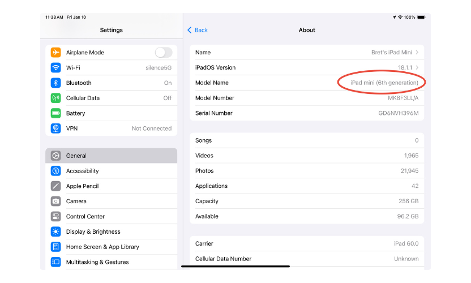
Task: Tap the Control Center icon
Action: [55, 216]
